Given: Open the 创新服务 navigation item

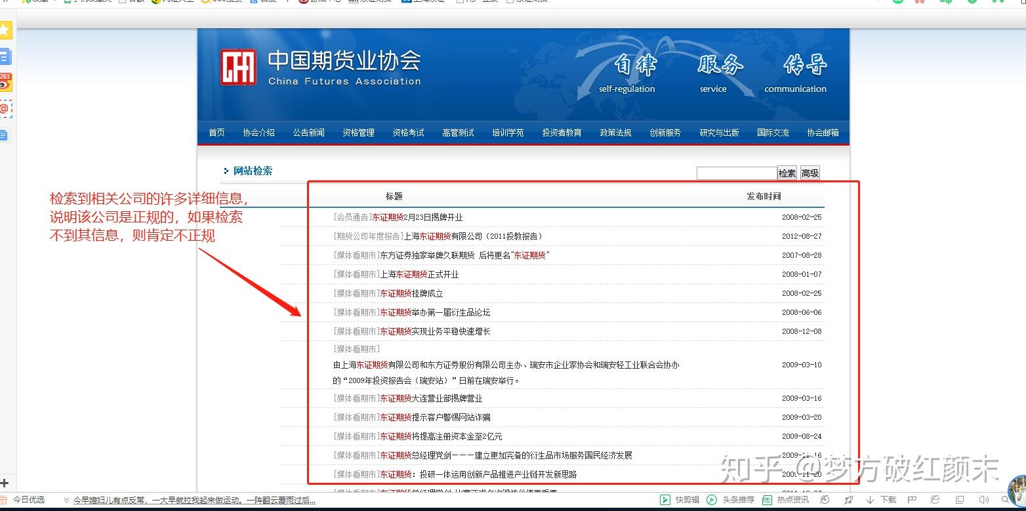Looking at the screenshot, I should [x=665, y=133].
